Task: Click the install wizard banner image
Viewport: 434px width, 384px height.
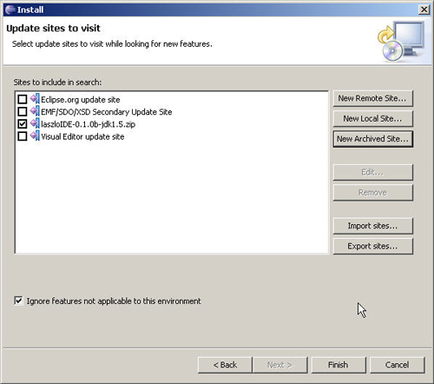Action: tap(401, 41)
